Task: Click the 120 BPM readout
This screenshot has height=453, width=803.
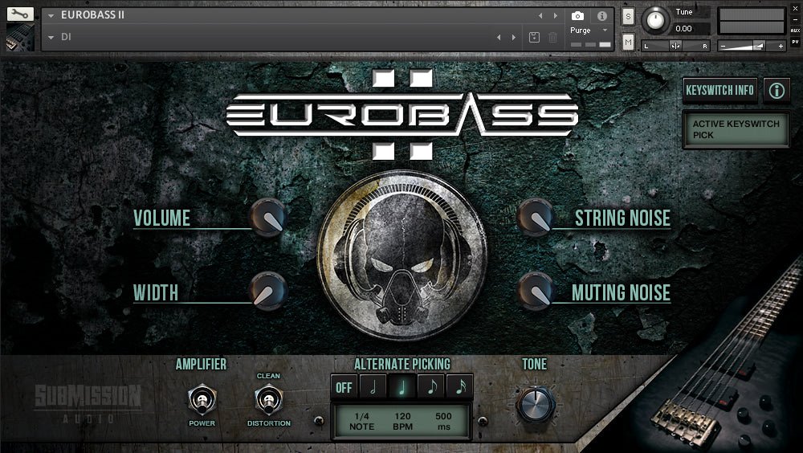Action: click(402, 421)
